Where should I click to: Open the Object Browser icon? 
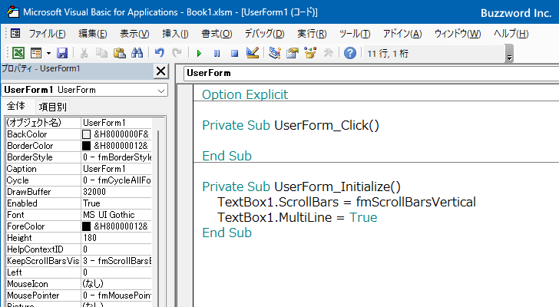[x=310, y=53]
